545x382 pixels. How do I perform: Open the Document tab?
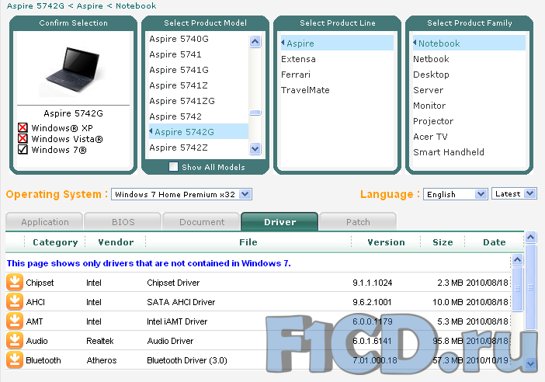click(202, 222)
